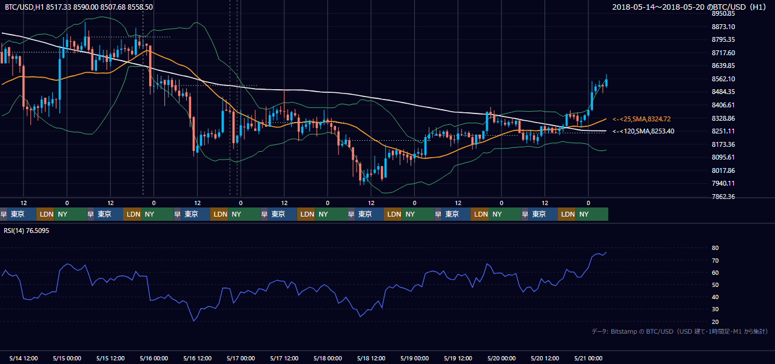This screenshot has height=364, width=775.
Task: Click the RSI scale value 20
Action: 715,322
